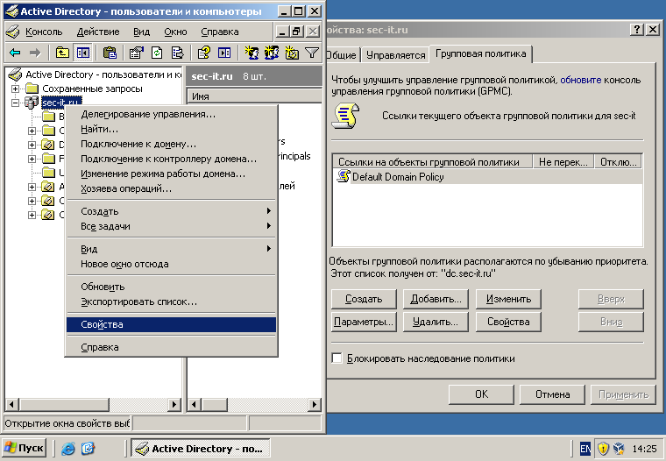Expand the tree node labeled F
The image size is (666, 461).
click(32, 159)
